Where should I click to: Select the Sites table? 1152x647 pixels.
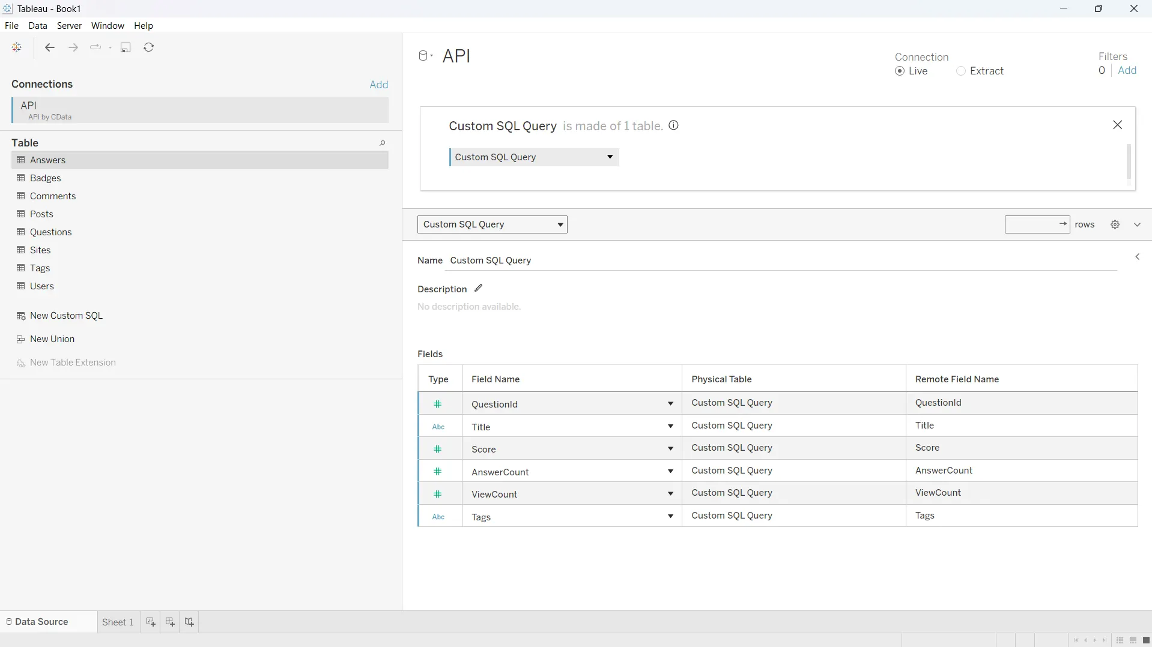pos(200,250)
